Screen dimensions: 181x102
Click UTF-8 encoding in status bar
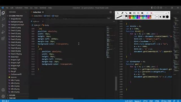click(145, 101)
